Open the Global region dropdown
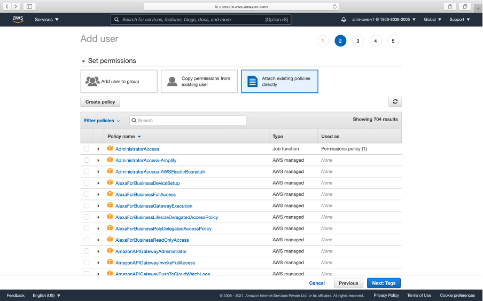Image resolution: width=483 pixels, height=301 pixels. (x=432, y=19)
